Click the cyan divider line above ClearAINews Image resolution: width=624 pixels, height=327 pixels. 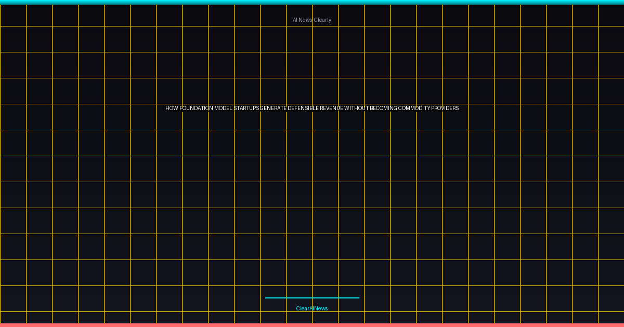[x=312, y=298]
